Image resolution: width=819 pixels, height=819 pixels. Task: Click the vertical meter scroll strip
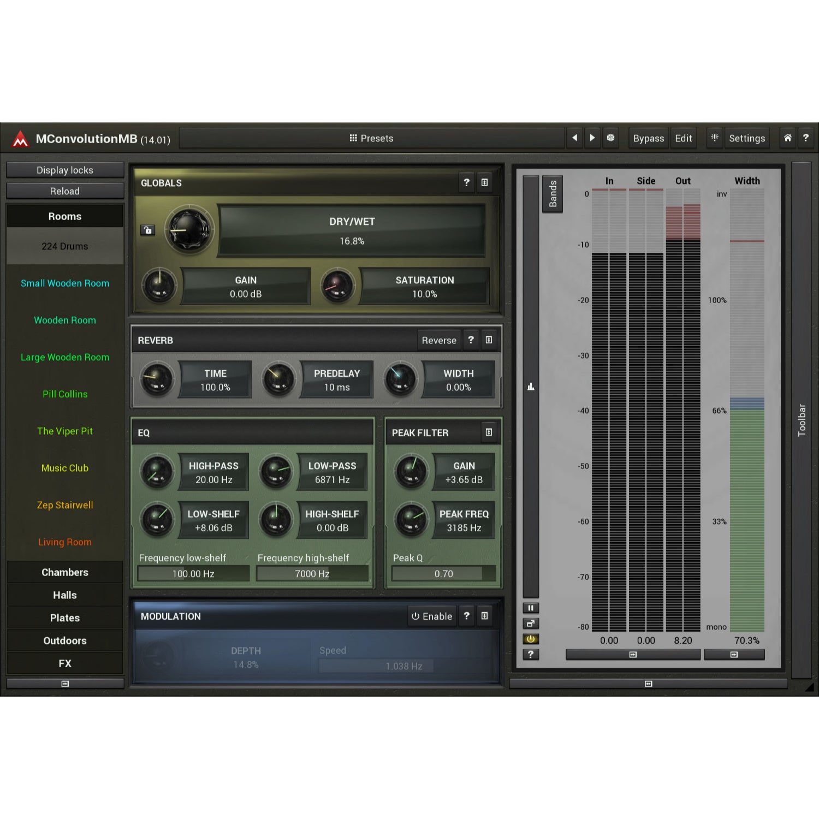pyautogui.click(x=531, y=386)
